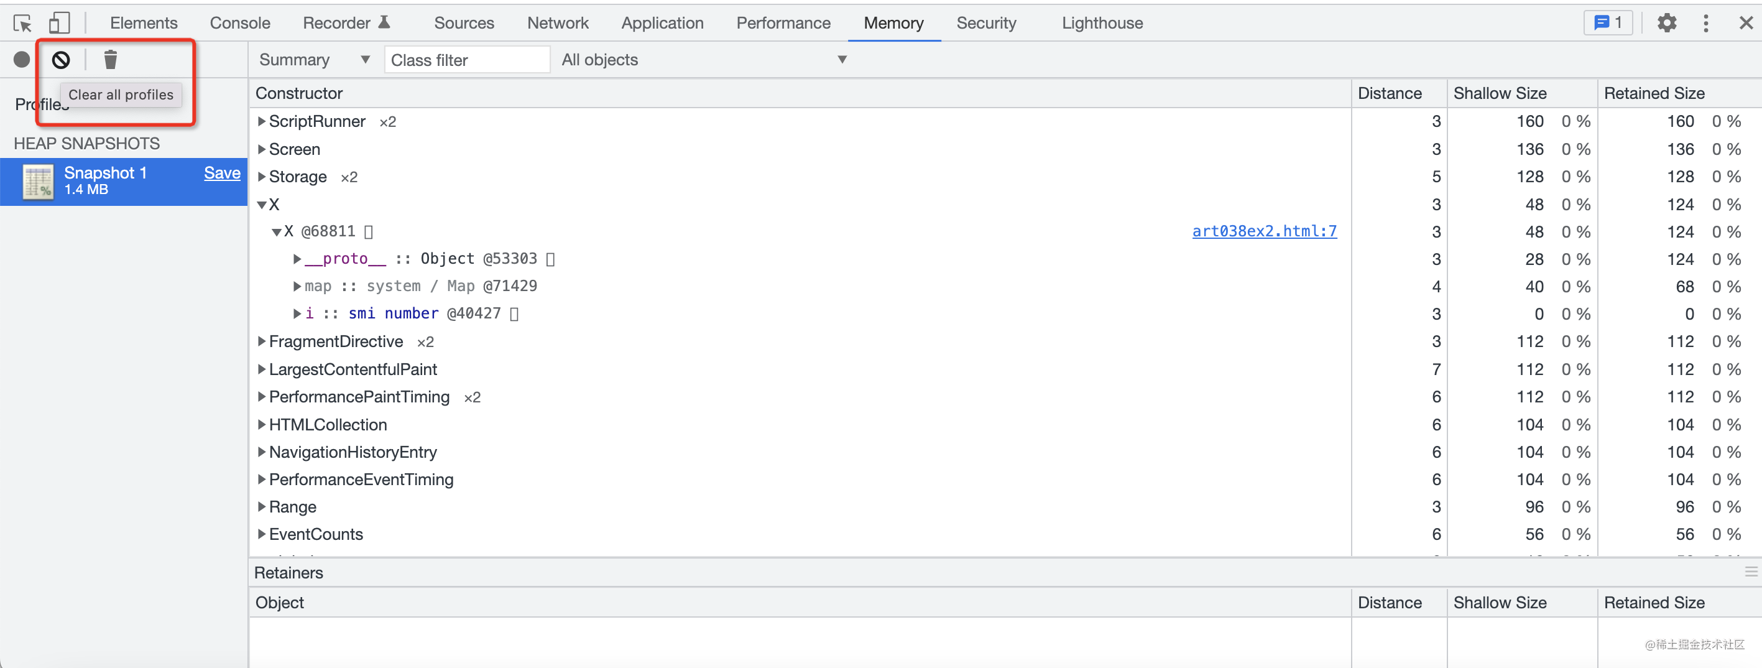The height and width of the screenshot is (668, 1762).
Task: Select the inspect element tool
Action: click(22, 22)
